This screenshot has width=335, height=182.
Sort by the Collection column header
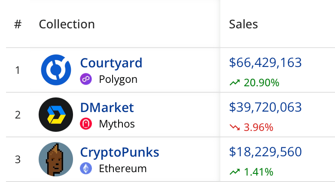pos(67,24)
